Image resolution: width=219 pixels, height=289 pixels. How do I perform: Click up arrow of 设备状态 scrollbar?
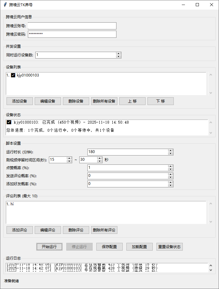coord(211,122)
